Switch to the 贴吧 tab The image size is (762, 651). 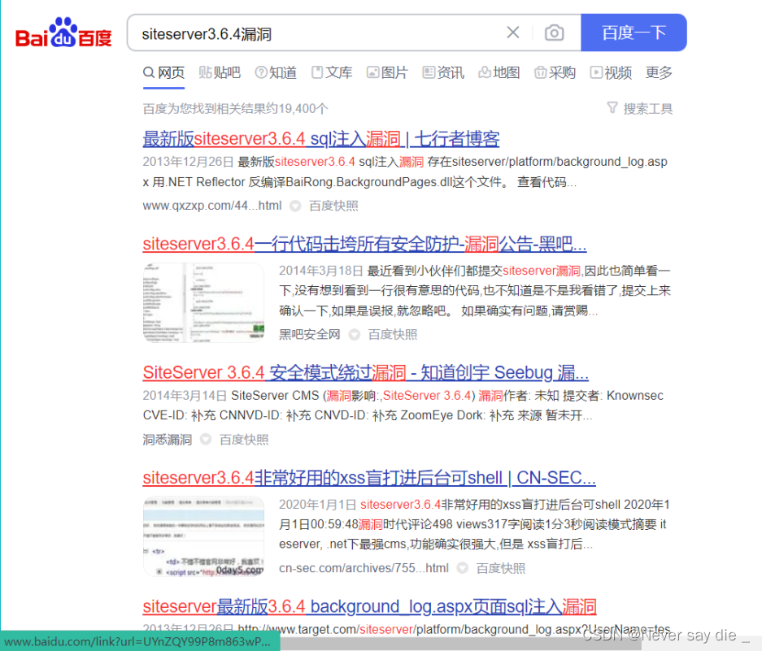coord(220,73)
